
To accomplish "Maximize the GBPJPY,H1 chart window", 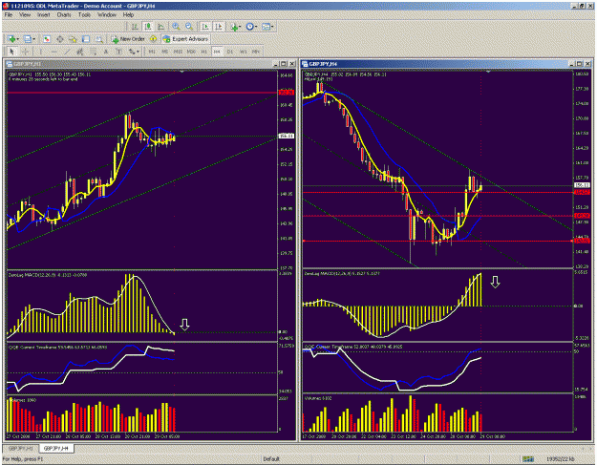I will [284, 64].
